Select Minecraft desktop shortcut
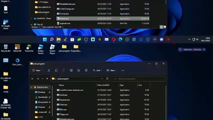This screenshot has height=120, width=213. pos(17,48)
